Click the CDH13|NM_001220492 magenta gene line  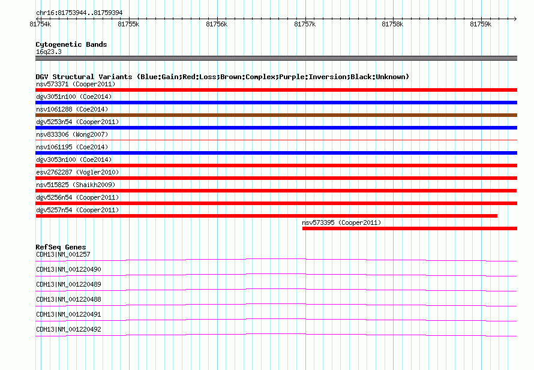click(x=276, y=335)
